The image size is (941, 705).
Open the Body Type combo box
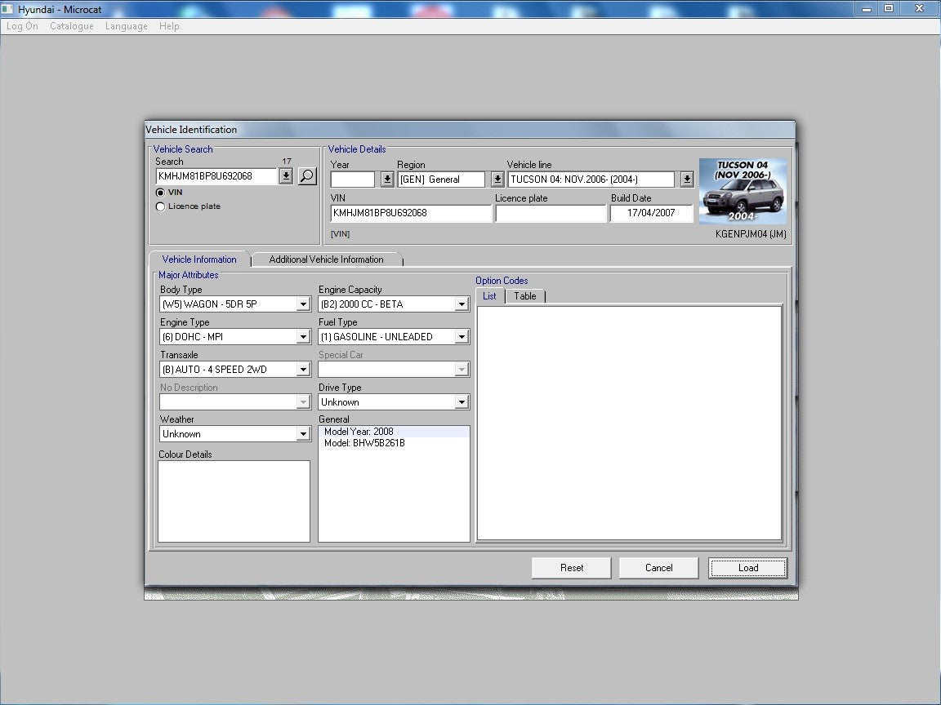pyautogui.click(x=303, y=304)
